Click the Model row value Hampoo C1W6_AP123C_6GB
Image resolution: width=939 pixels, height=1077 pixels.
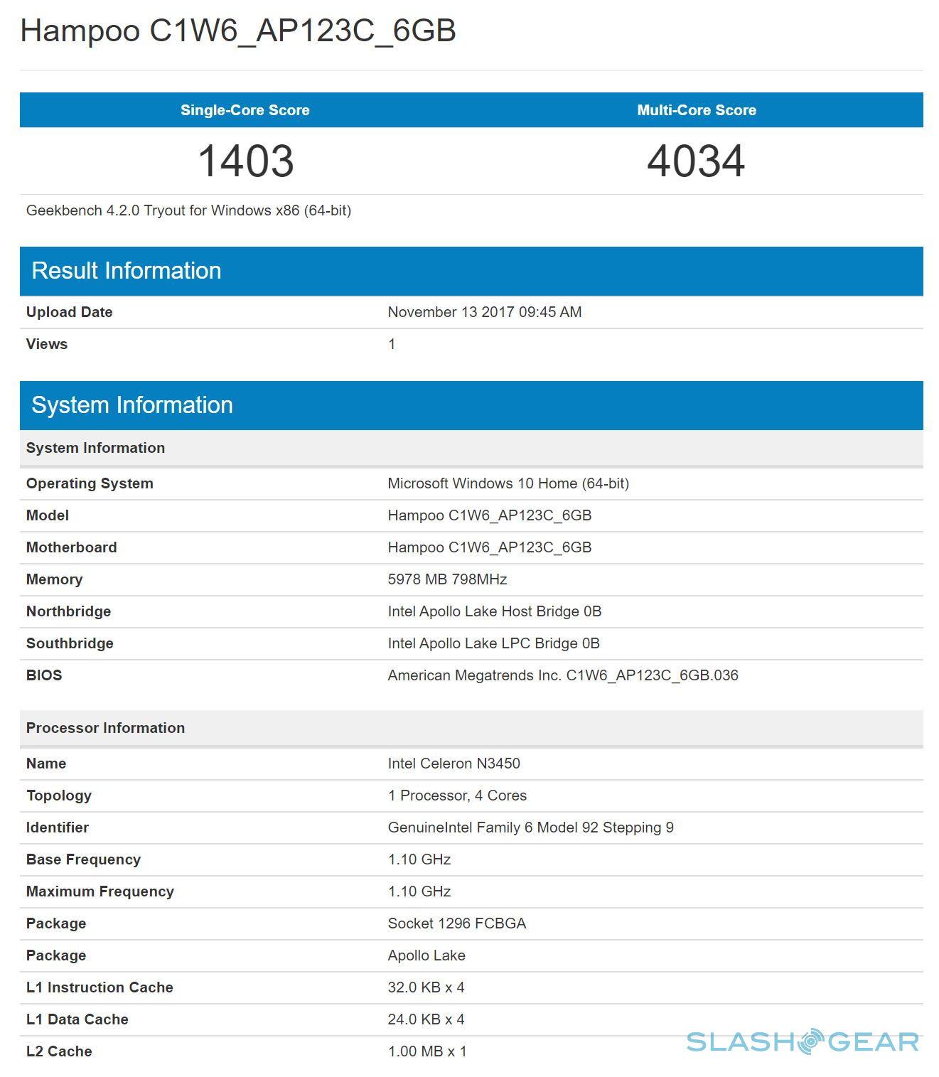coord(489,515)
